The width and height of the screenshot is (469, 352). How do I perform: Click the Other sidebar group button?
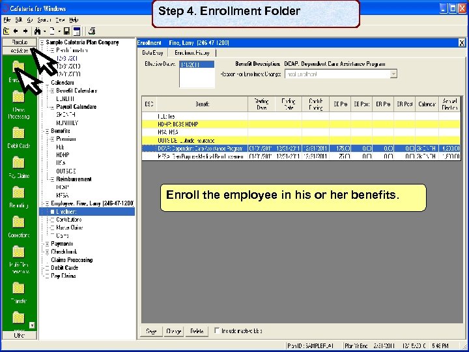20,335
